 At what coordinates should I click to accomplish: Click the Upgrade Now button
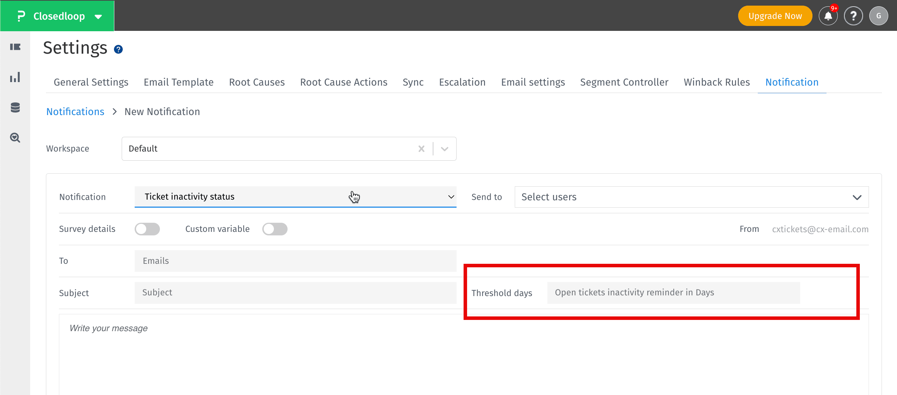point(775,16)
